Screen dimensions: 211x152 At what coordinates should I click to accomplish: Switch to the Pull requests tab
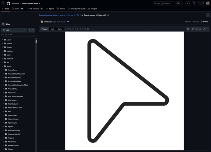tap(34, 8)
